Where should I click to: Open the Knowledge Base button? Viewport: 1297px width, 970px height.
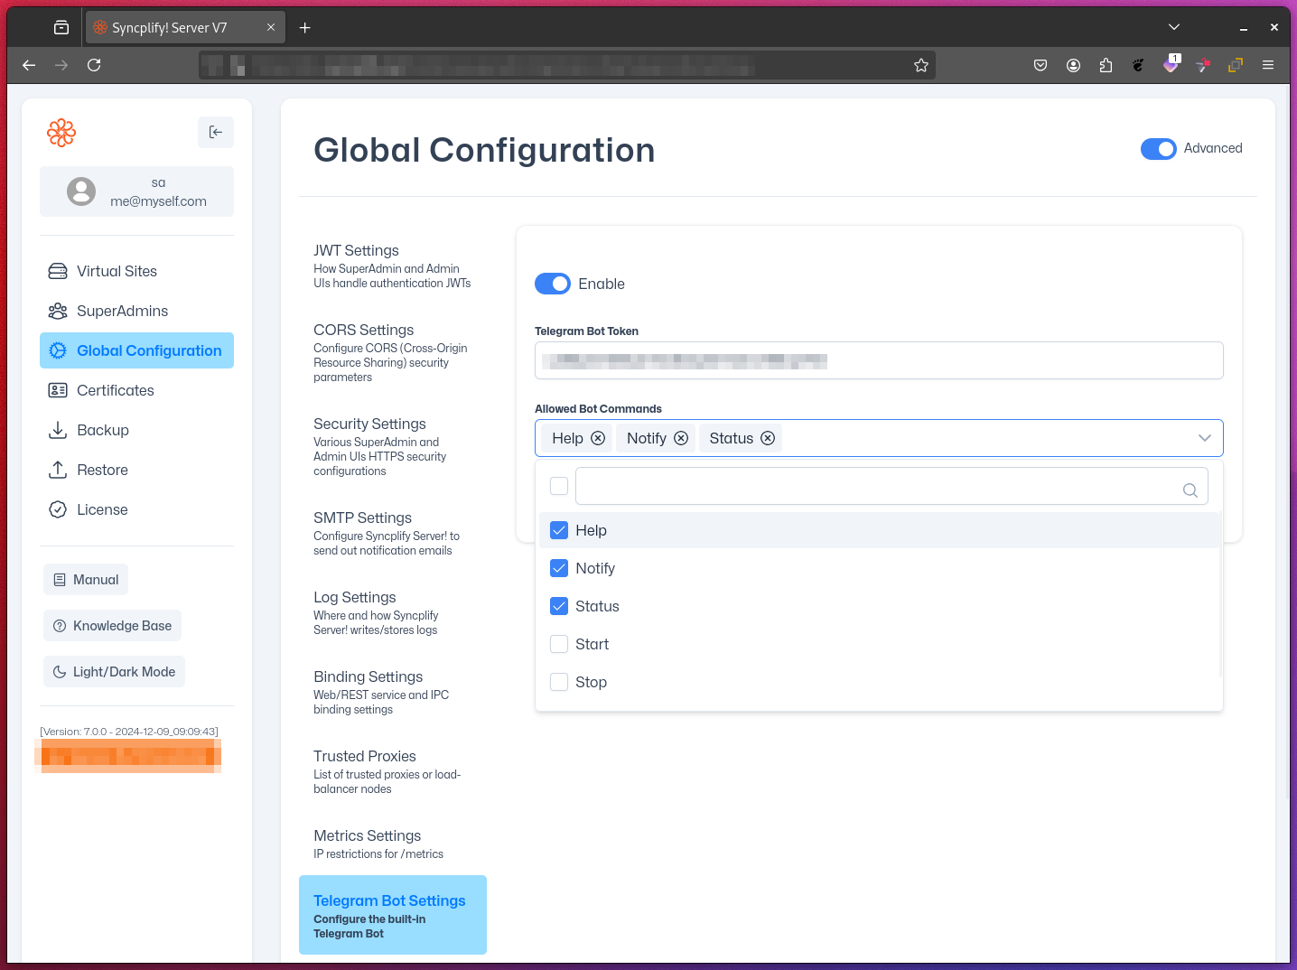(113, 626)
